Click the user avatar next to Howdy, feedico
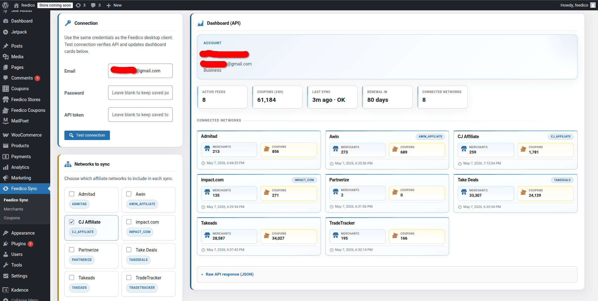Screen dimensions: 598x301 593,5
